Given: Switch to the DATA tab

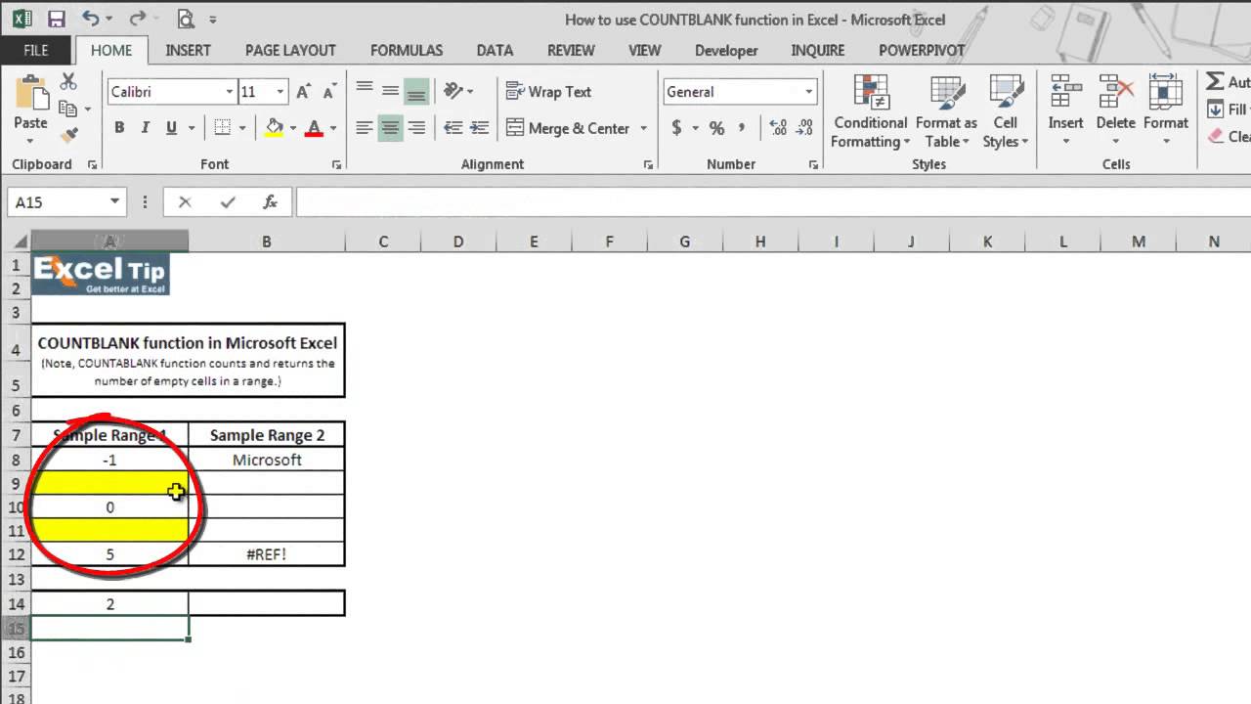Looking at the screenshot, I should coord(495,50).
